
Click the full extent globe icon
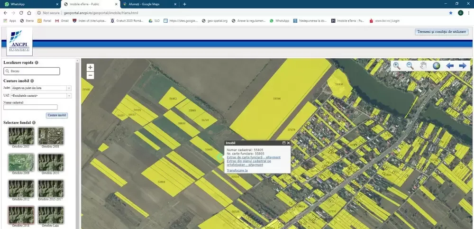[x=437, y=66]
